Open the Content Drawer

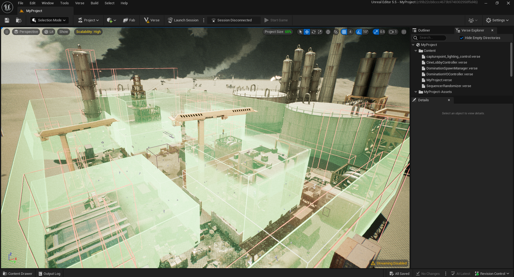point(18,274)
